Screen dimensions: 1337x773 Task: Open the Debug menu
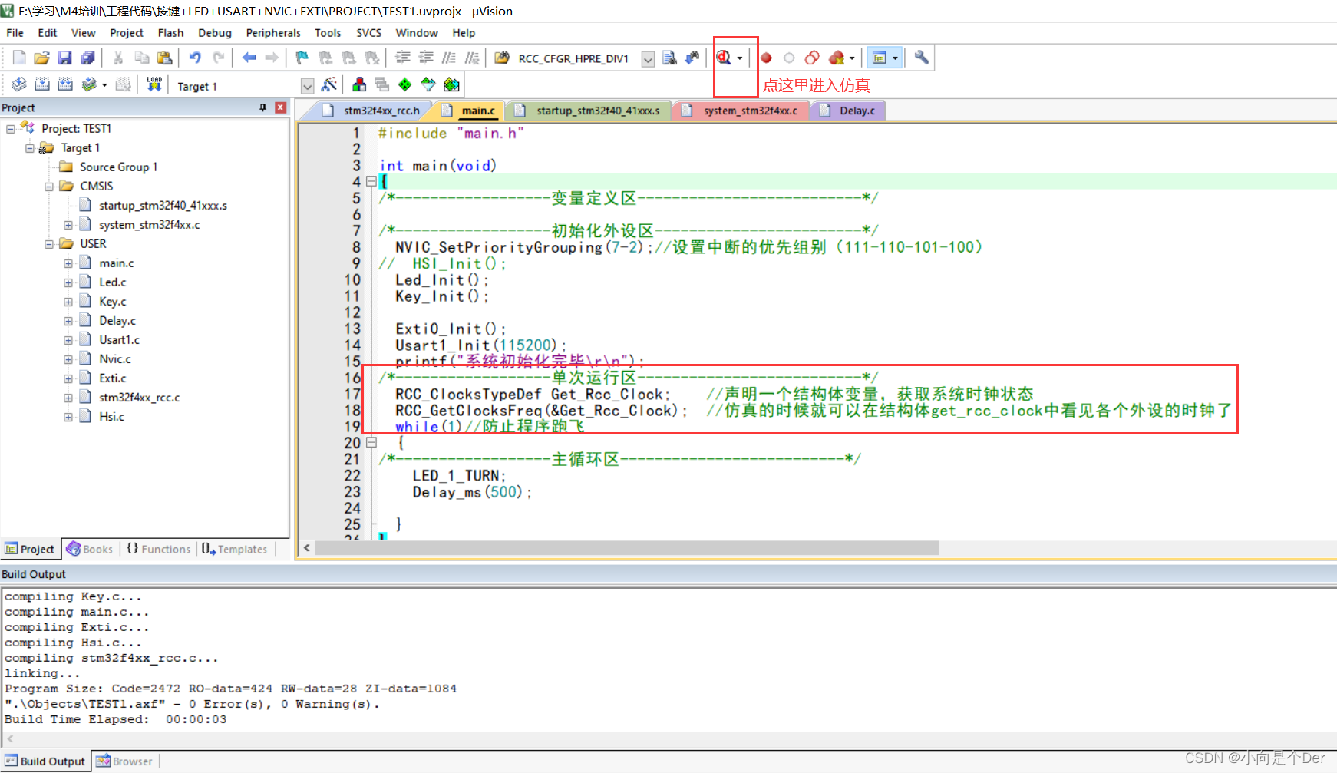pyautogui.click(x=215, y=33)
